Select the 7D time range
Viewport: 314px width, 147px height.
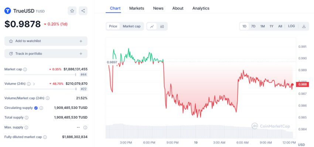click(x=253, y=26)
